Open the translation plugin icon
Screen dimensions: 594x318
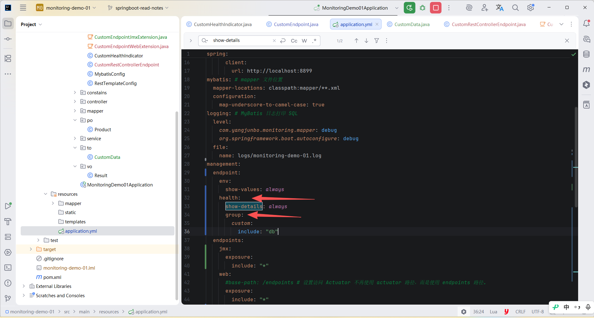coord(500,8)
